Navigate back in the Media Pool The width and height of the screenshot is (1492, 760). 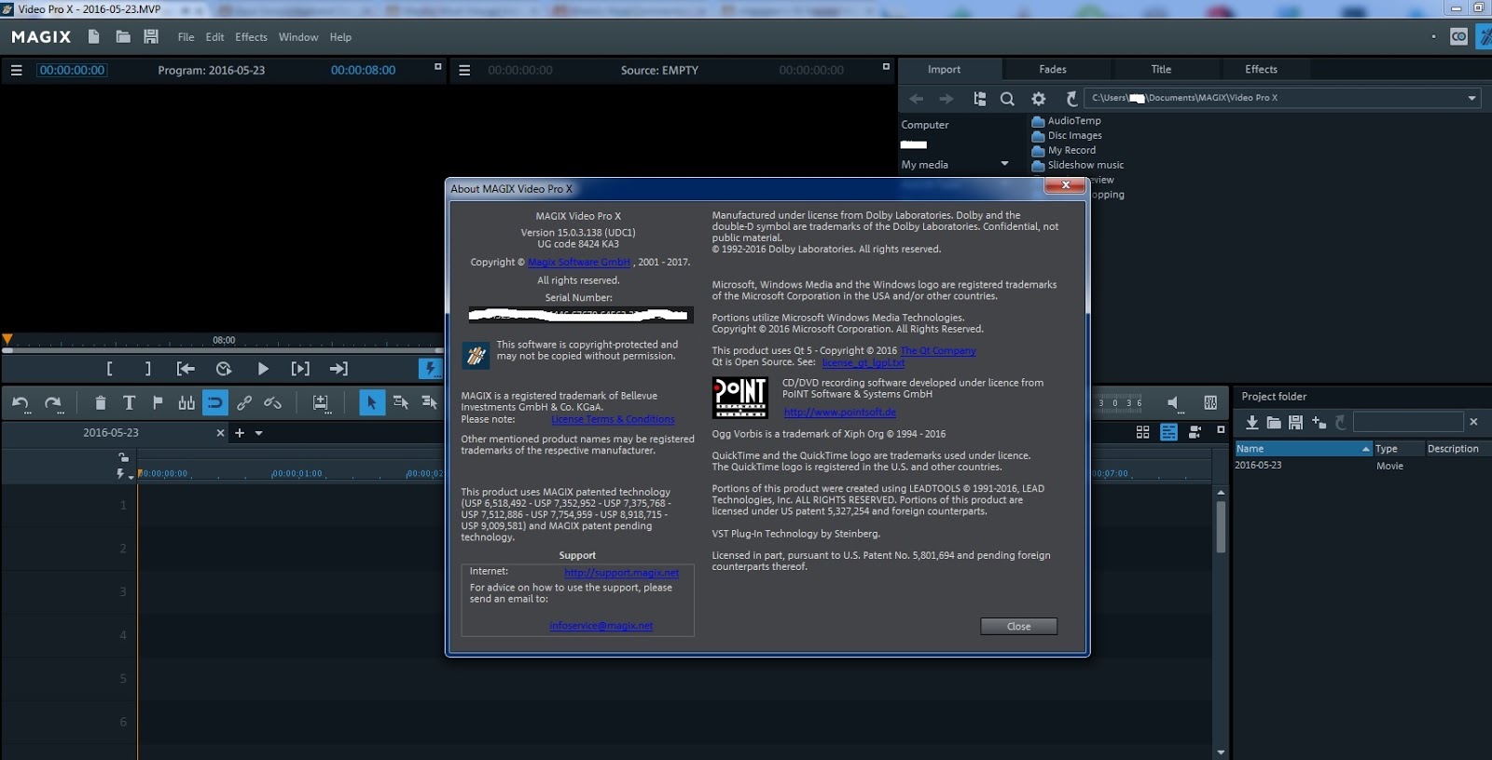click(917, 99)
